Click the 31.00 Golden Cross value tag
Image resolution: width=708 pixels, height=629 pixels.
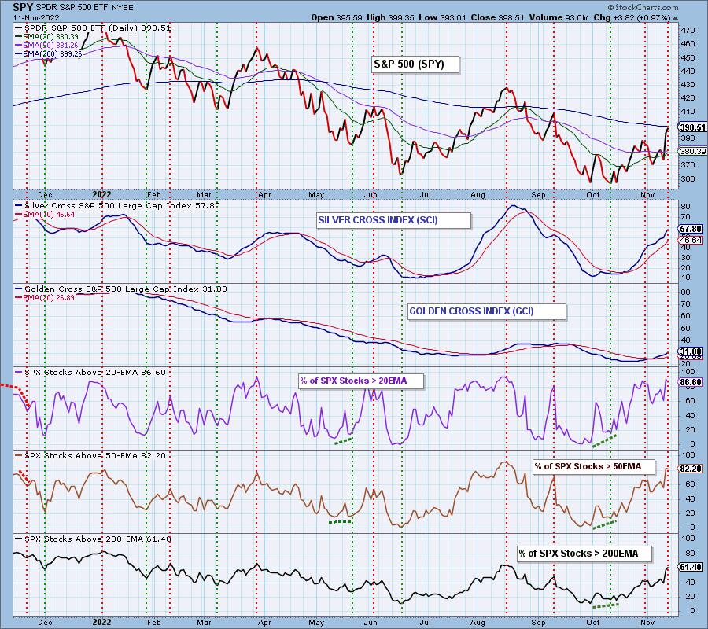[x=691, y=352]
